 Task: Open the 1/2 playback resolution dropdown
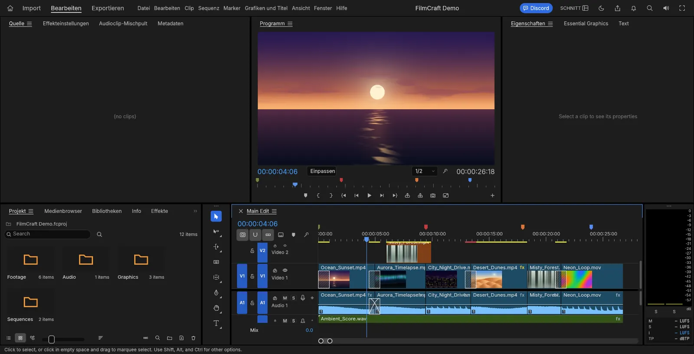point(425,171)
